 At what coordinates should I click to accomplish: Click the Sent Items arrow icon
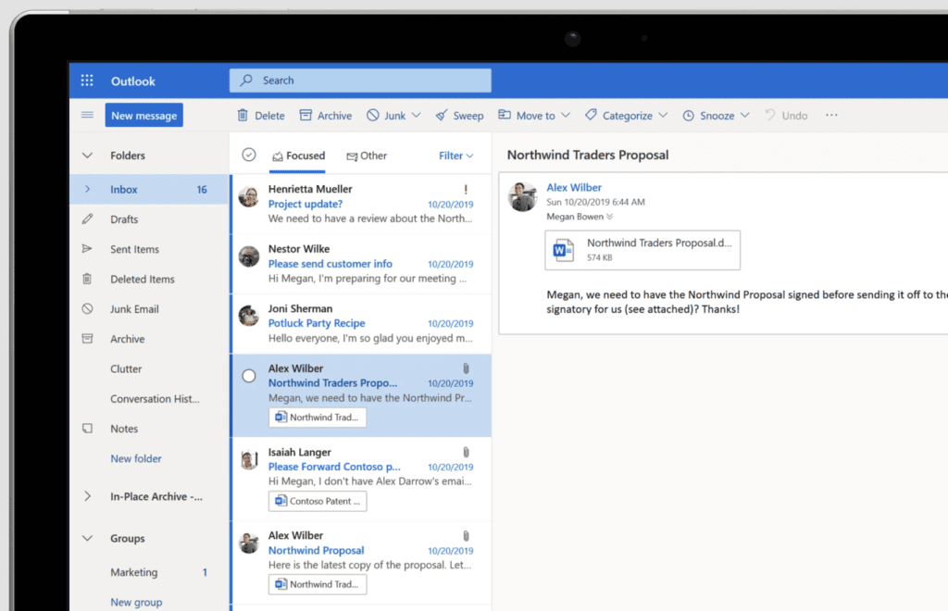pos(87,248)
